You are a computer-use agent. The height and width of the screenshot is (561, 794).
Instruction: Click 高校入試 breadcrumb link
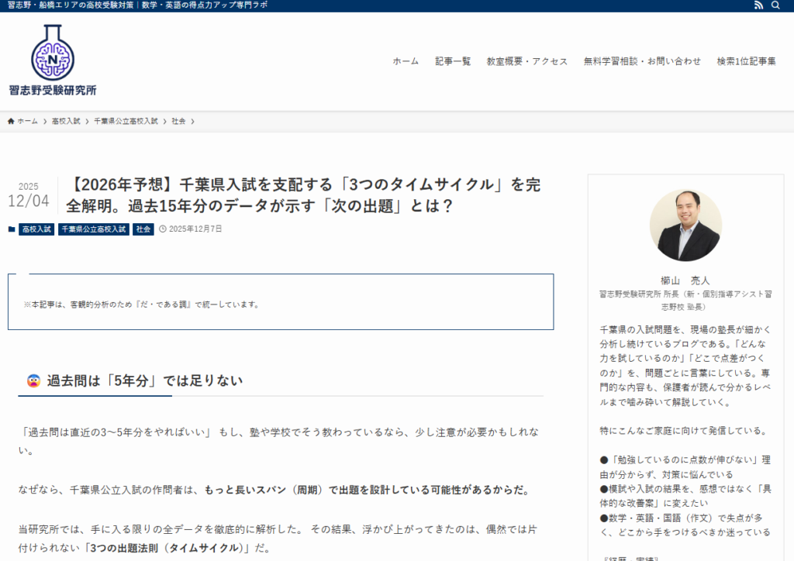[66, 122]
